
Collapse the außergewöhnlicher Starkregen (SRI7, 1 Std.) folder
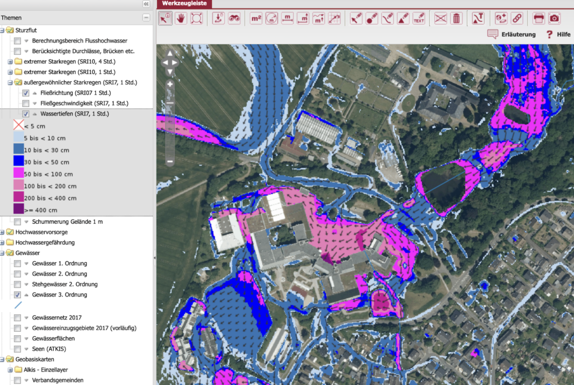pos(10,82)
